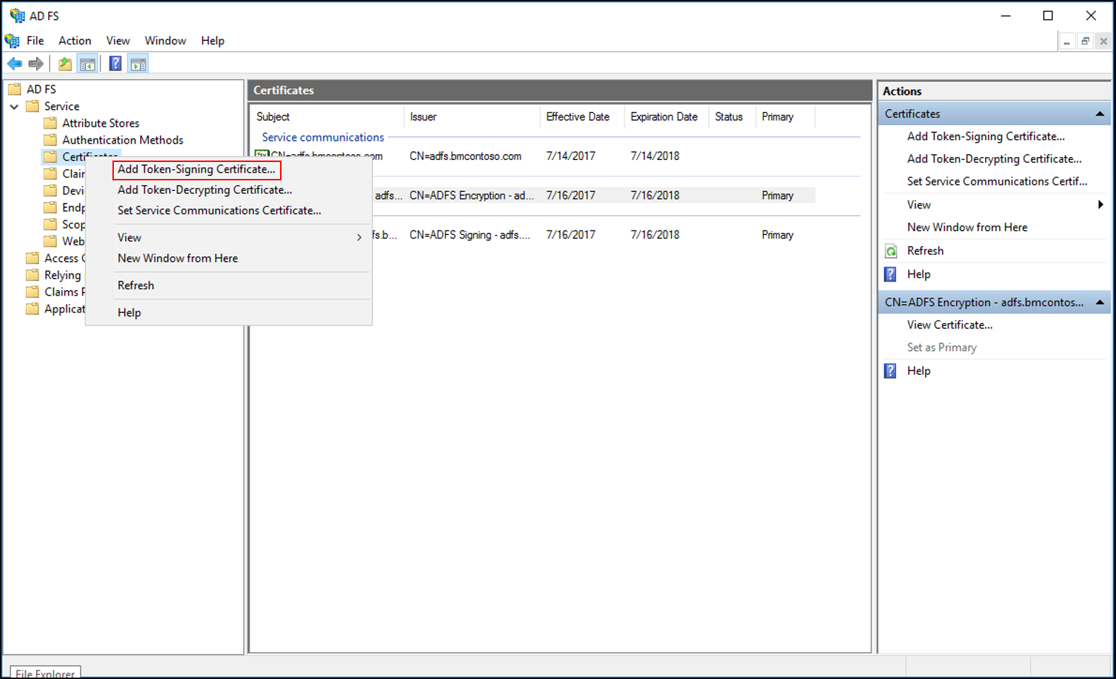Select the Claims tree node
This screenshot has height=679, width=1116.
pyautogui.click(x=64, y=292)
